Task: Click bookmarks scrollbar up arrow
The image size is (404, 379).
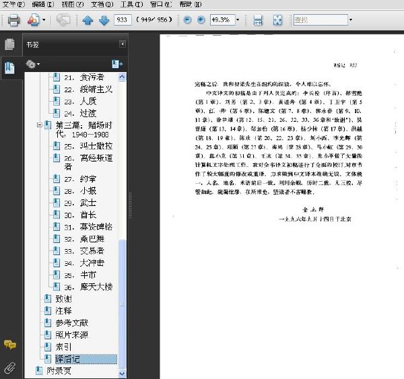Action: point(122,77)
